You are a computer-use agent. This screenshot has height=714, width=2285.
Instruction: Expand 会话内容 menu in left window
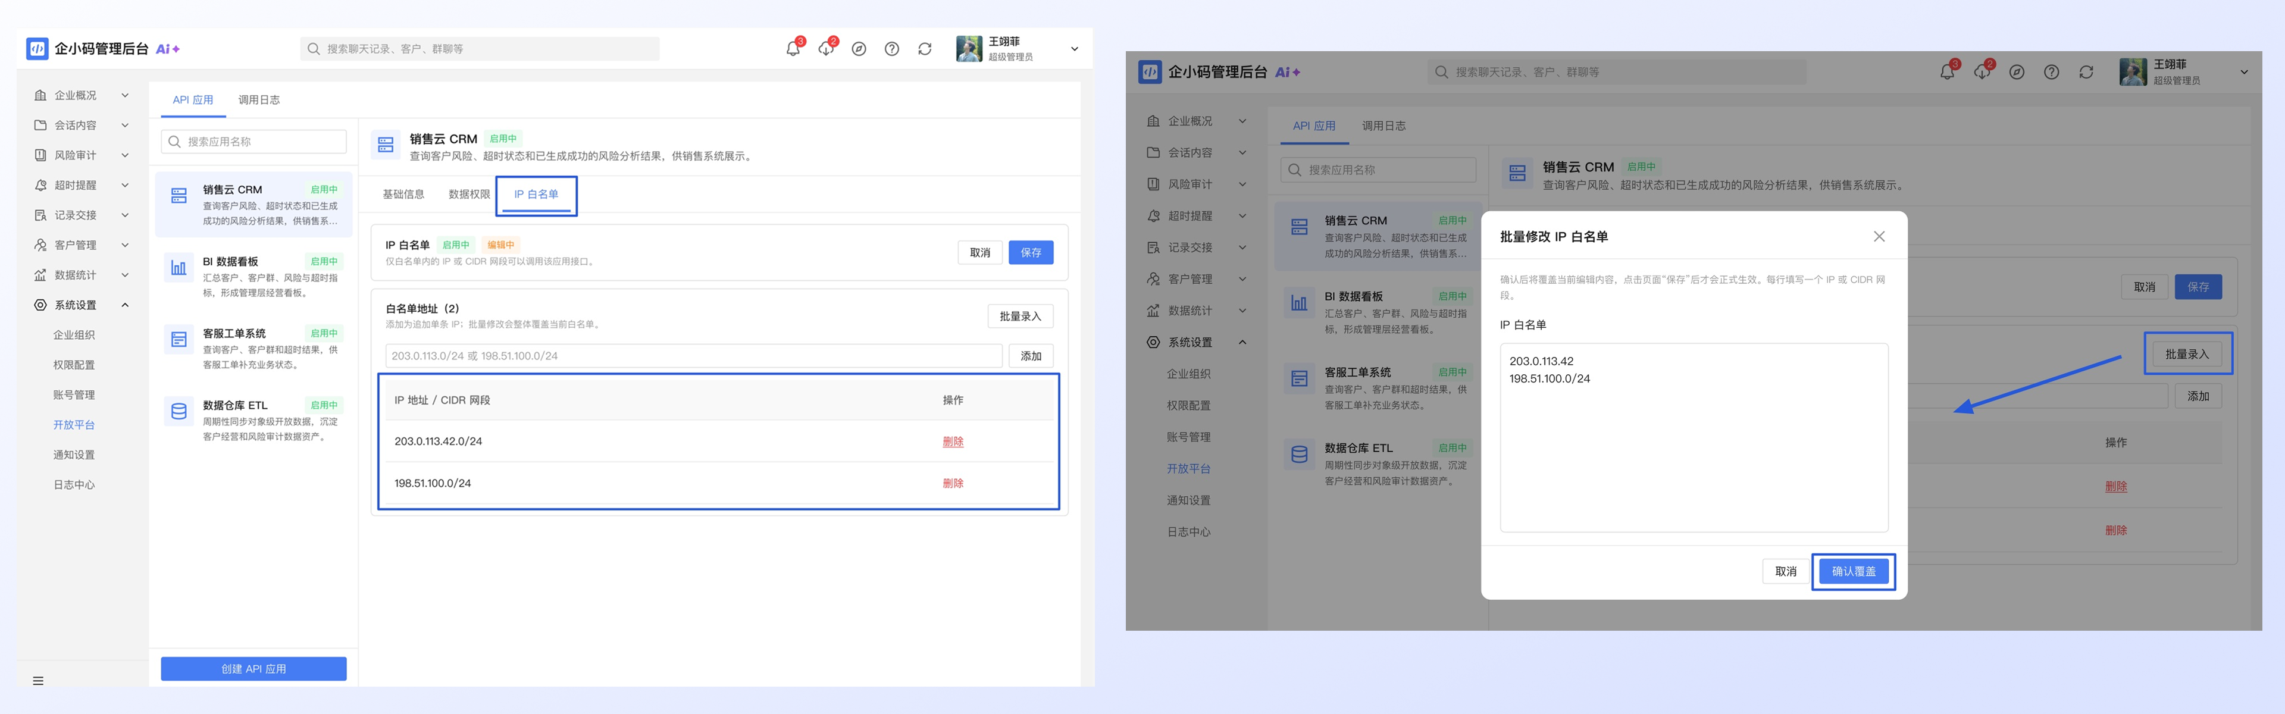click(125, 125)
